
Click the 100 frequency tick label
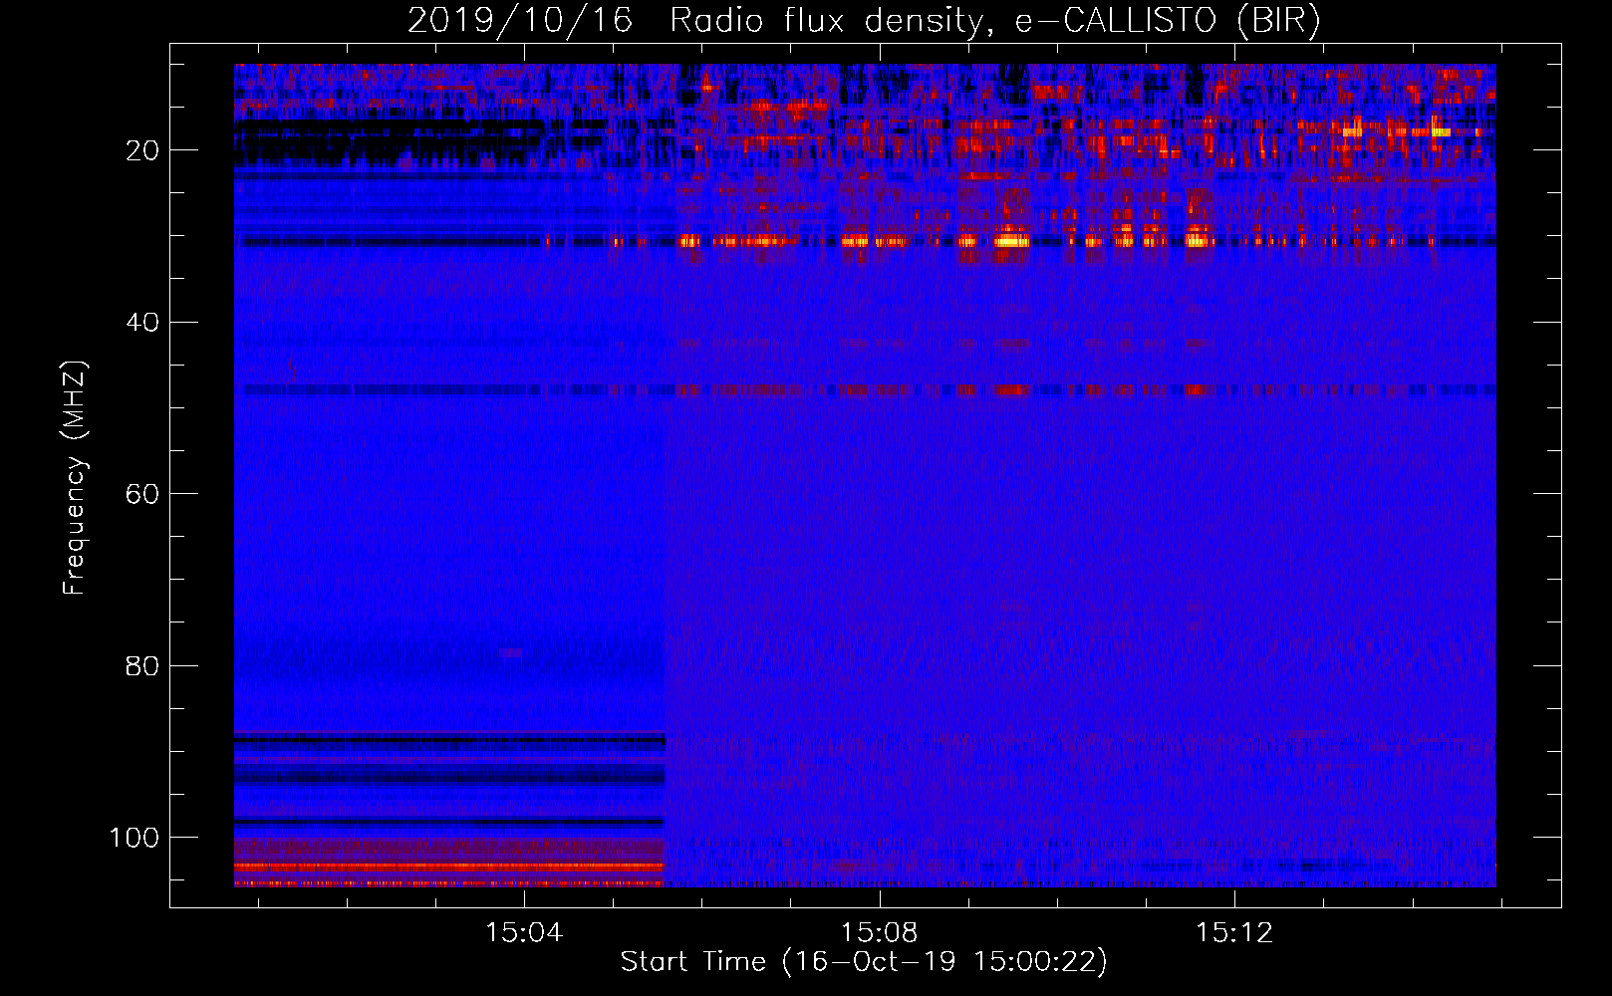(134, 838)
